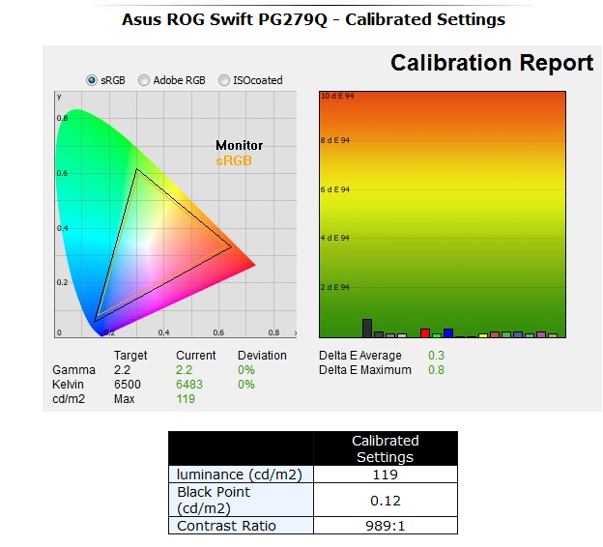Click the 'Delta E Maximum' label
Screen dimensions: 603x547
(365, 370)
